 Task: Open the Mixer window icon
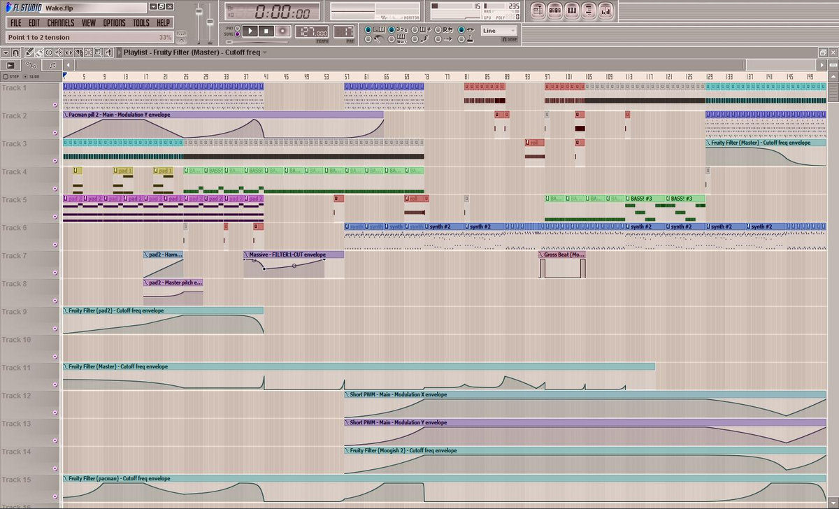(605, 10)
